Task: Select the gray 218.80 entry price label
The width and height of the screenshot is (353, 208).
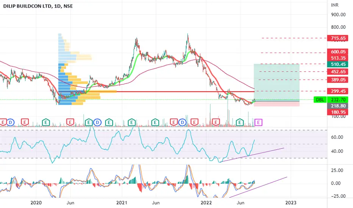Action: coord(338,106)
